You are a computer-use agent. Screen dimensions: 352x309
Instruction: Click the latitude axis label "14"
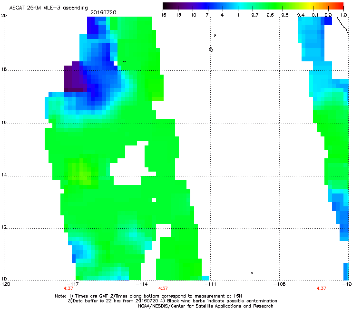click(4, 175)
